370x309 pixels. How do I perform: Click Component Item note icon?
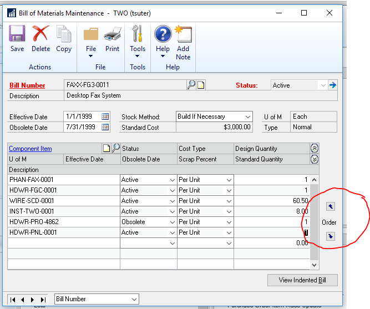[x=107, y=148]
